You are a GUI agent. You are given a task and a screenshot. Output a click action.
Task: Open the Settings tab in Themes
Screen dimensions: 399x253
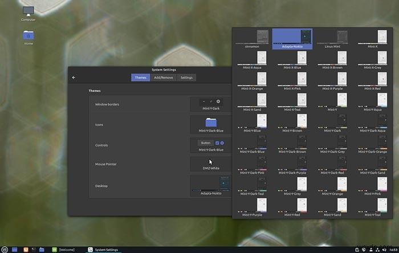coord(186,77)
